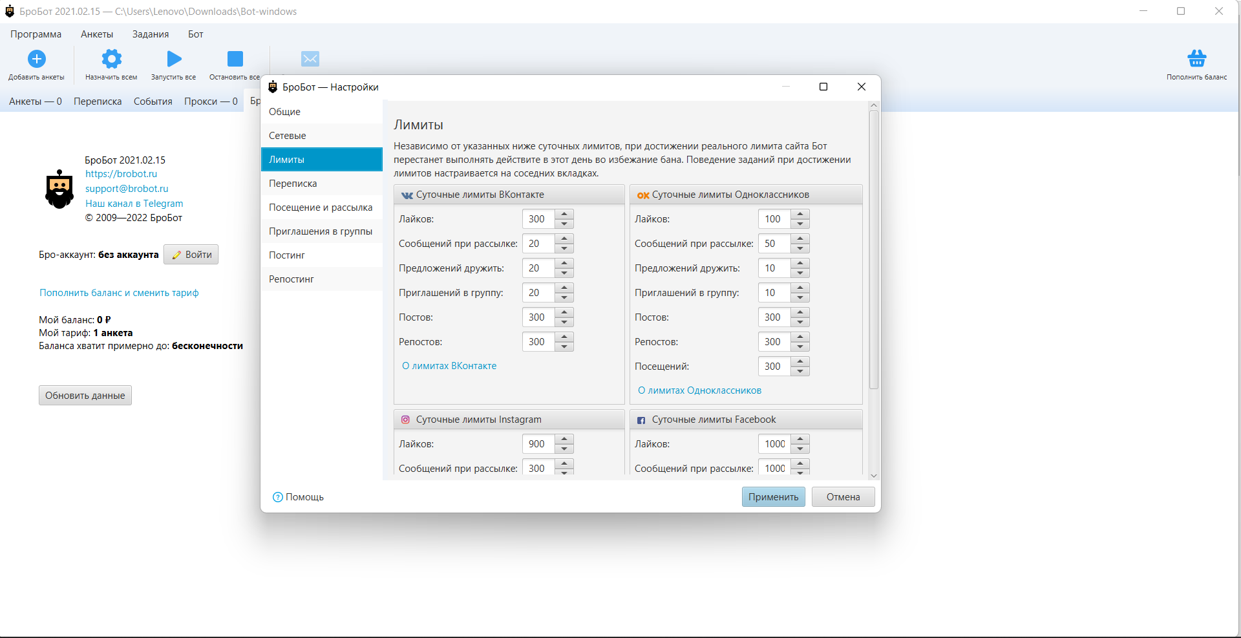Increase VKontakte Лайков limit with up arrow
This screenshot has width=1241, height=638.
(564, 214)
